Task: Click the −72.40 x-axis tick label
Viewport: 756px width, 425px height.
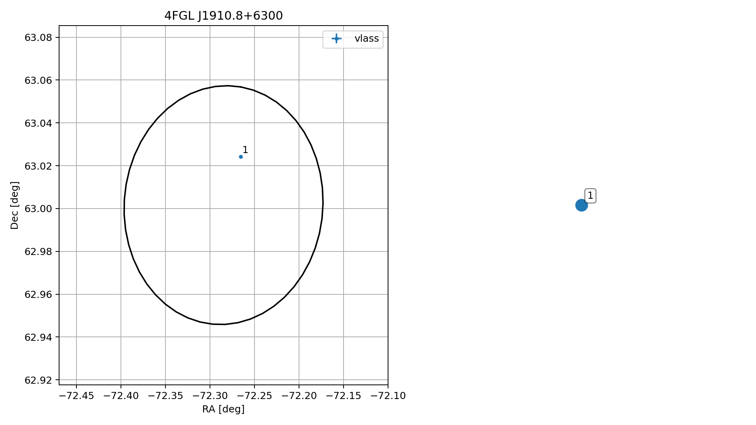Action: tap(121, 396)
